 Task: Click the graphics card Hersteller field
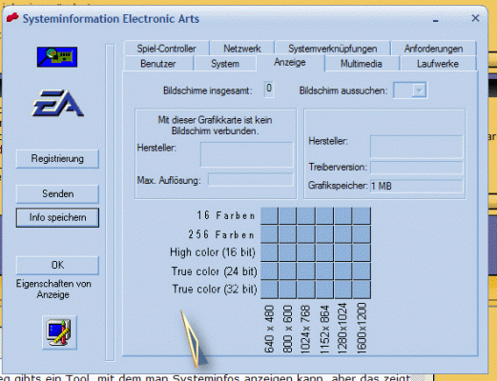coord(247,154)
